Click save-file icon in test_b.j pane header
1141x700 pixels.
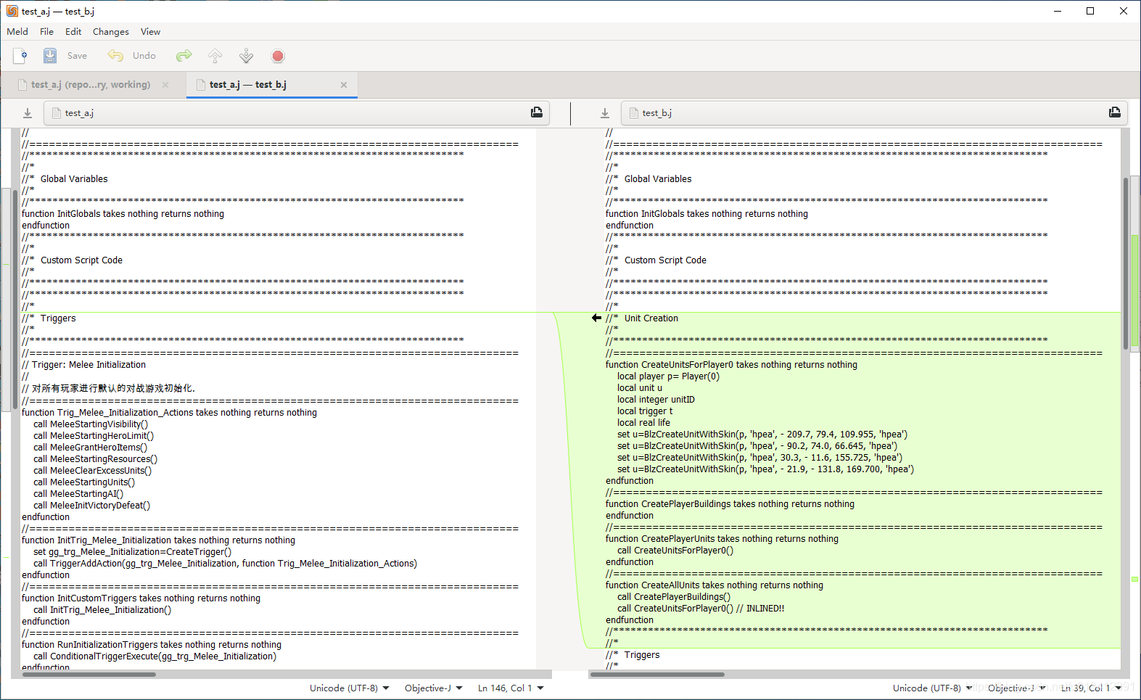click(1115, 112)
